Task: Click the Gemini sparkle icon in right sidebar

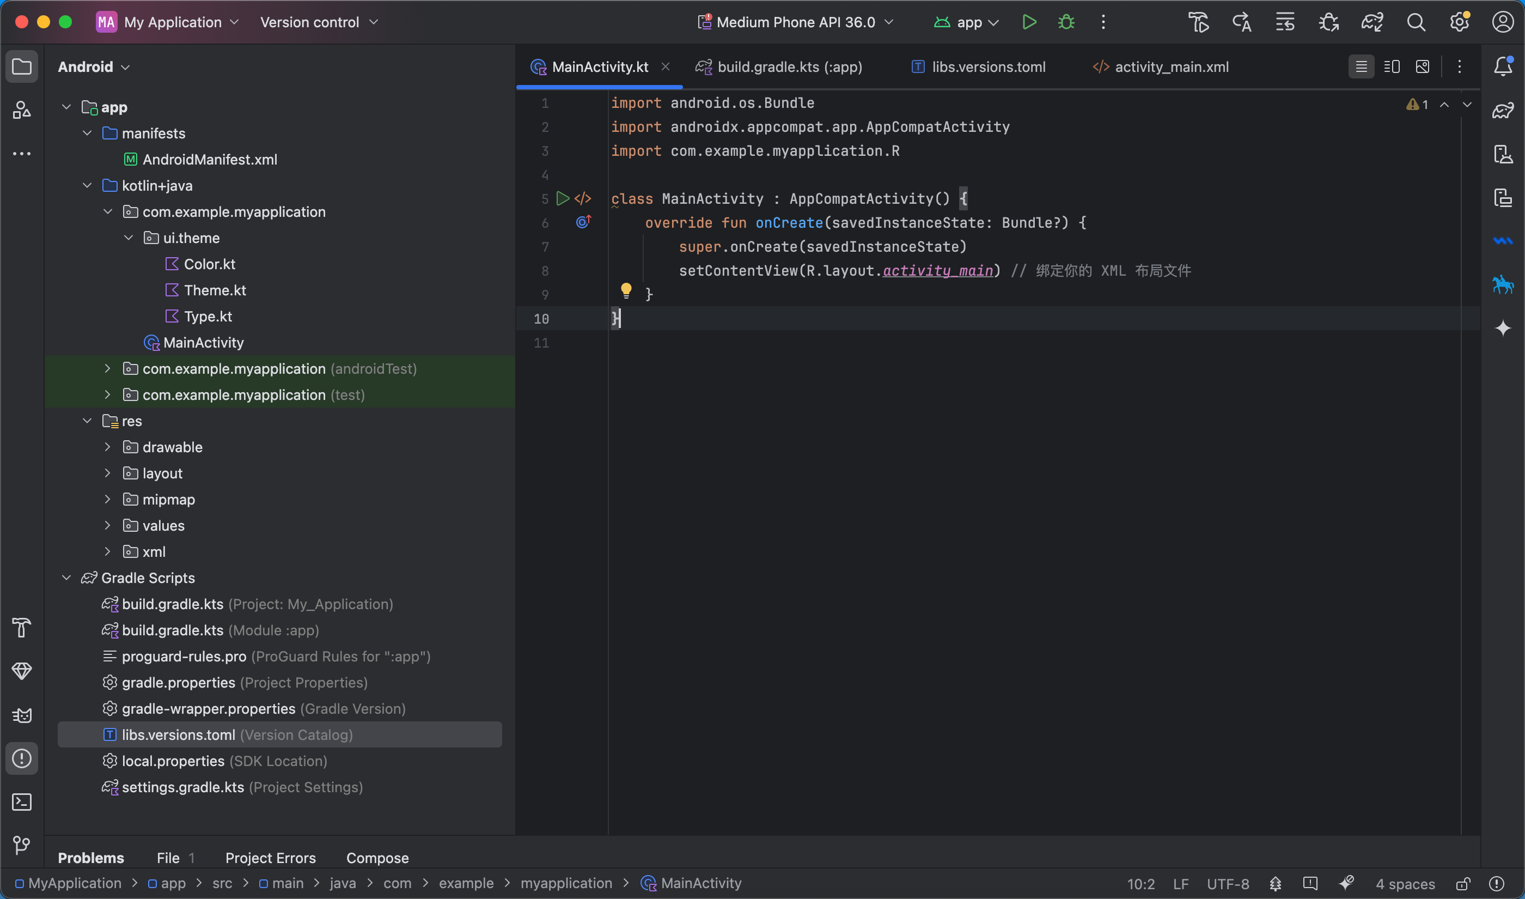Action: pyautogui.click(x=1503, y=329)
